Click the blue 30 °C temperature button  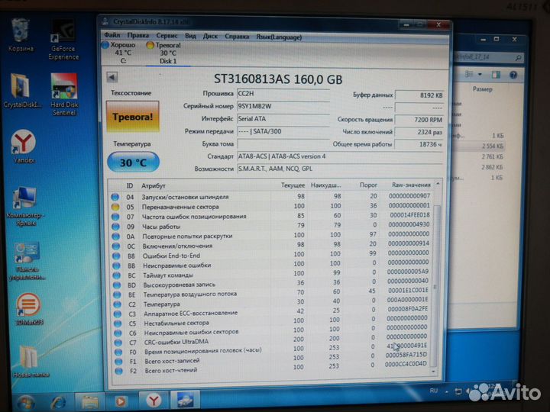133,163
